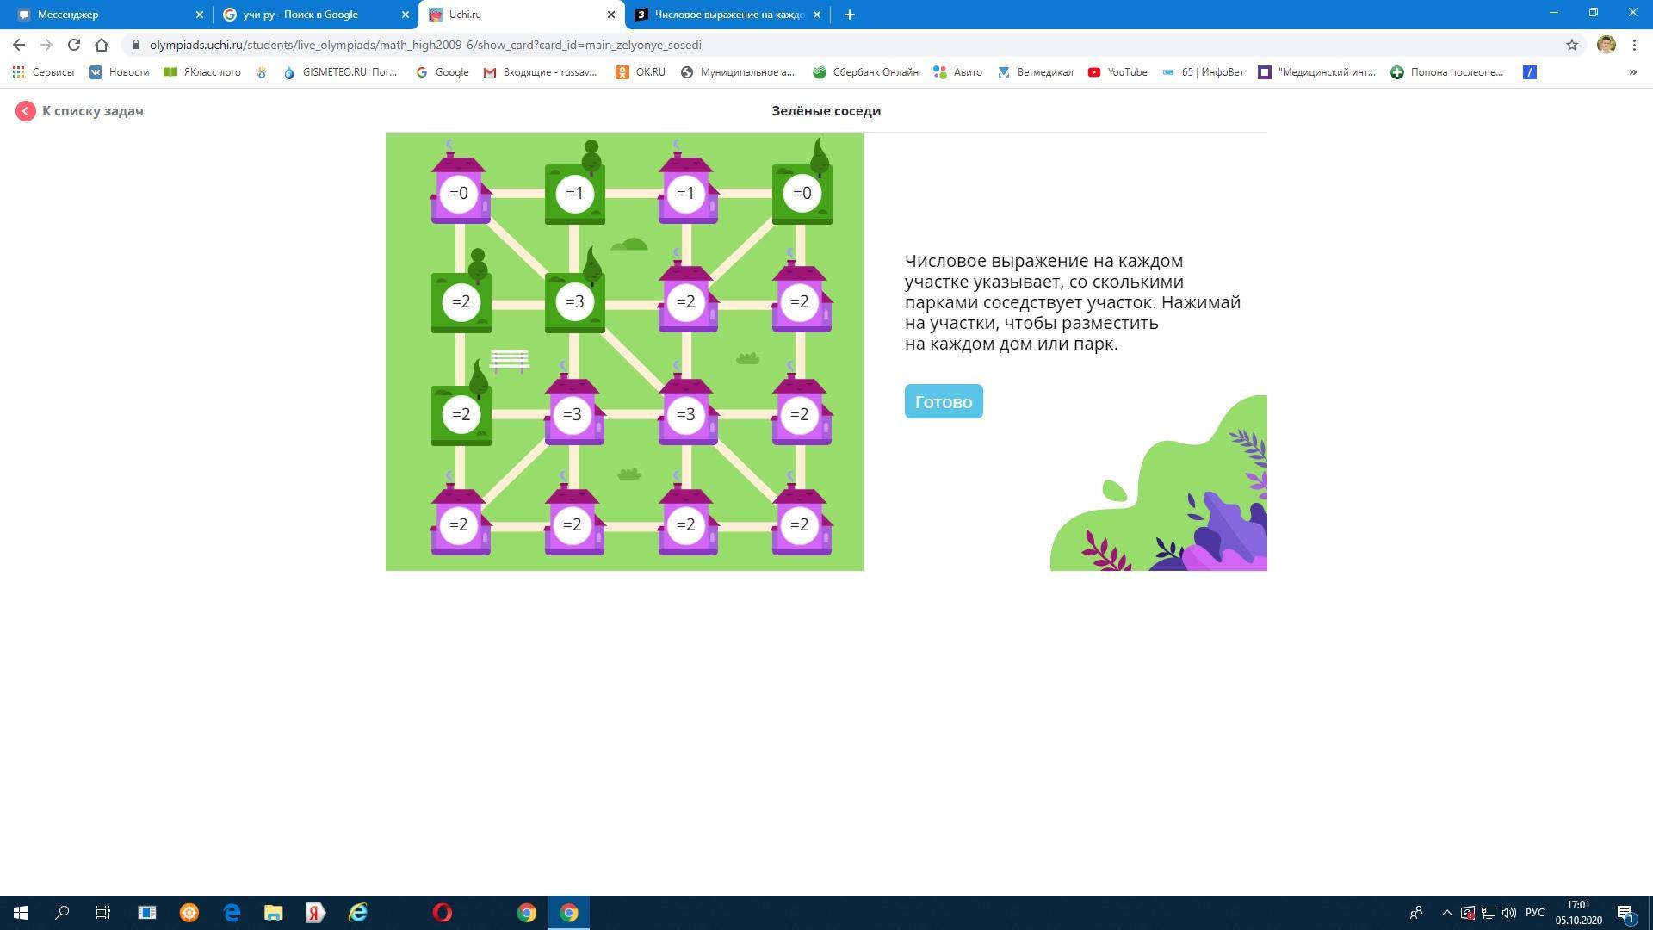
Task: Show hidden system tray icons
Action: tap(1446, 913)
